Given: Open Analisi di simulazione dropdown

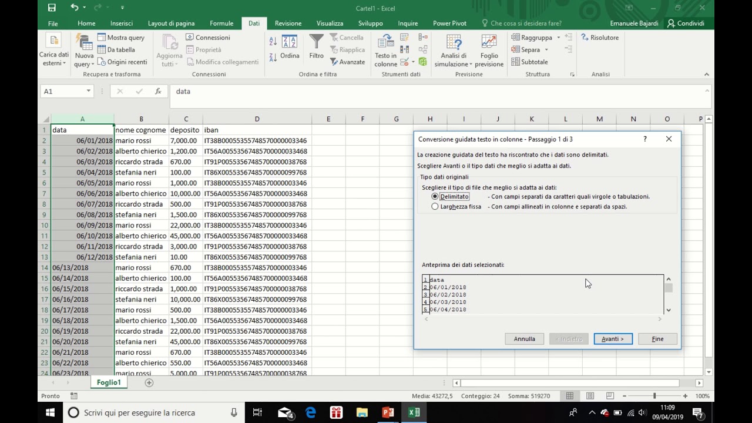Looking at the screenshot, I should click(454, 50).
